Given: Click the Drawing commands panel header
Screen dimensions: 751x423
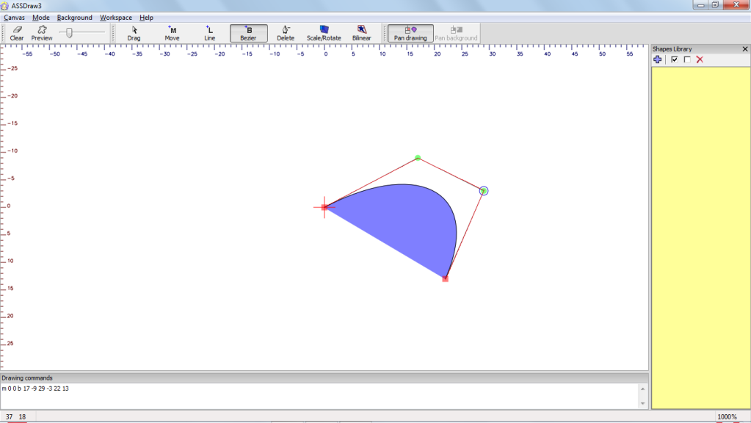Looking at the screenshot, I should click(324, 378).
